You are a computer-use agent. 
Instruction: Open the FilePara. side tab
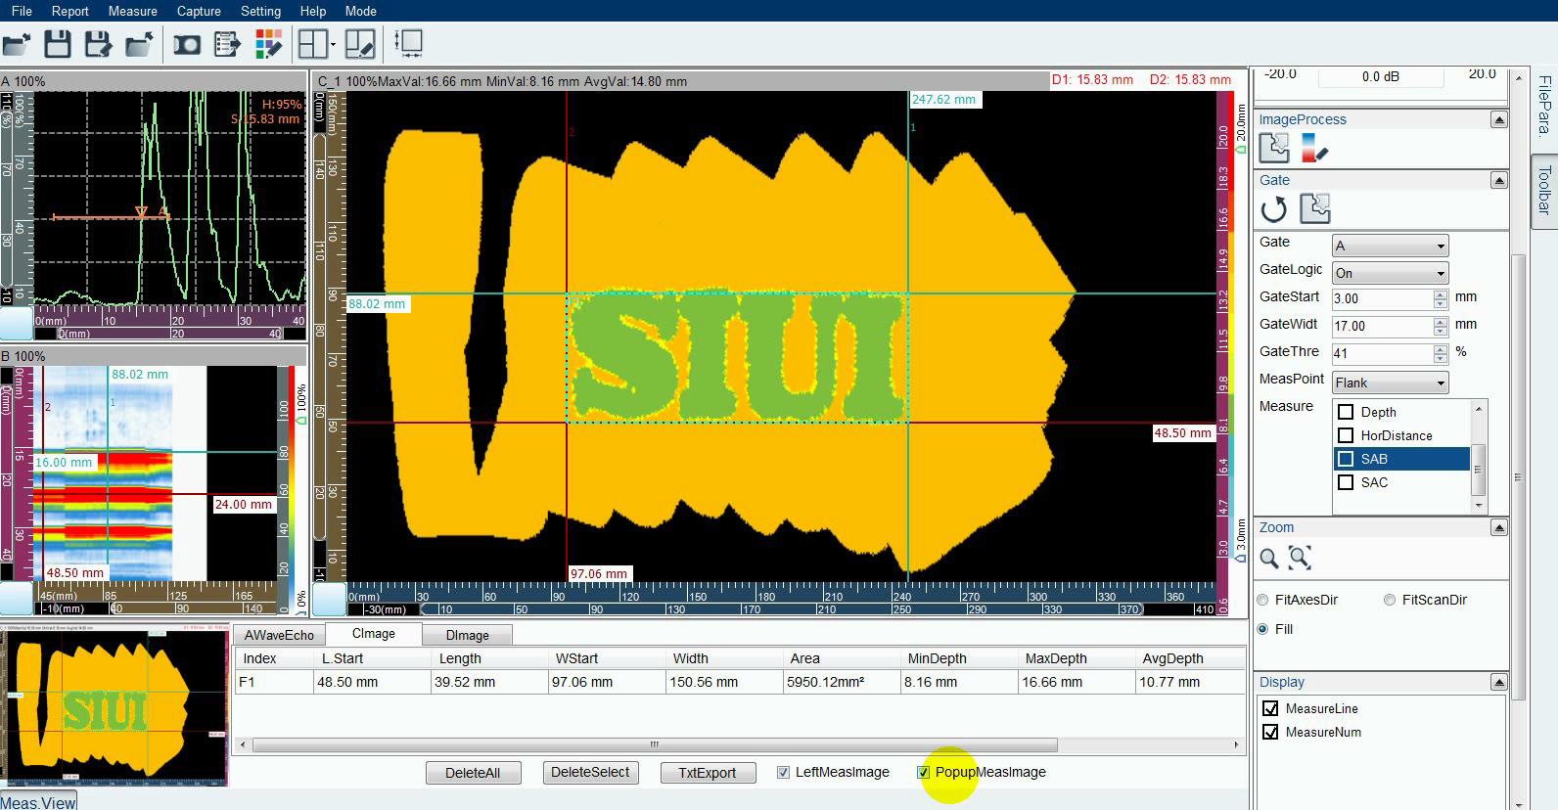pyautogui.click(x=1544, y=106)
